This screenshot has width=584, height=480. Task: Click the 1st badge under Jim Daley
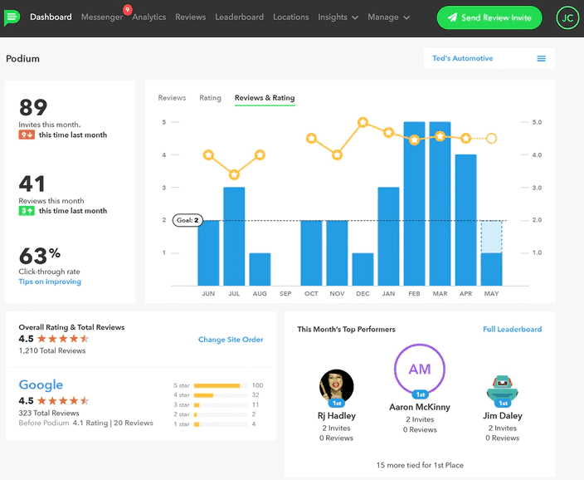point(503,403)
